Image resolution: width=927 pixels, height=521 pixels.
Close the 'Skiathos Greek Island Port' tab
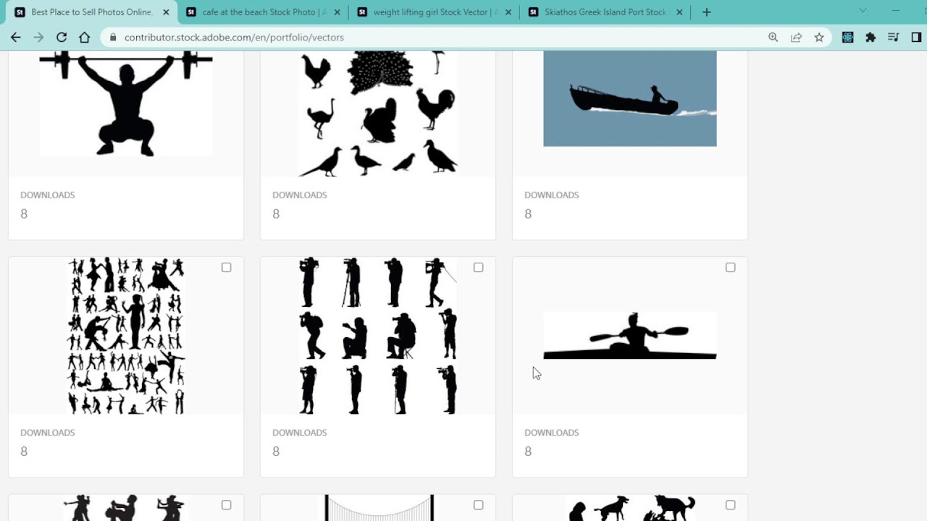click(679, 12)
